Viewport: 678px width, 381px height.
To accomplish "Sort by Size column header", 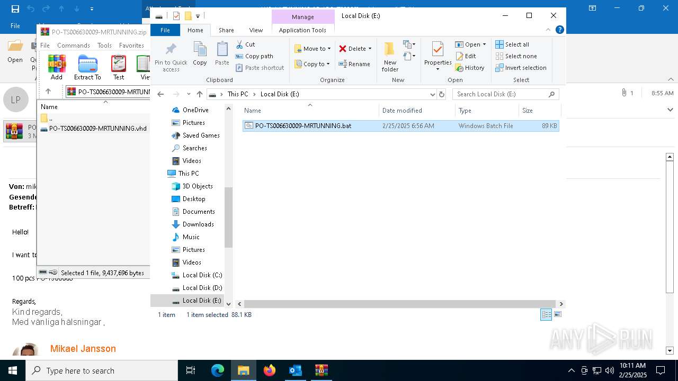I will point(539,111).
